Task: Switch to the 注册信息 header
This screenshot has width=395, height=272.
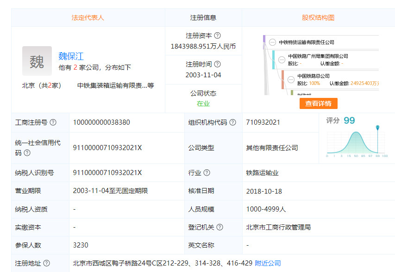Action: [x=203, y=18]
